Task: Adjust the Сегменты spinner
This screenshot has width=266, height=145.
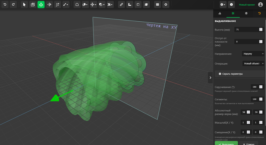Action: pos(261,99)
